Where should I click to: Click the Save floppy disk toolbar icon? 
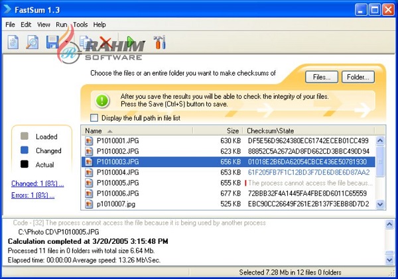[x=52, y=42]
